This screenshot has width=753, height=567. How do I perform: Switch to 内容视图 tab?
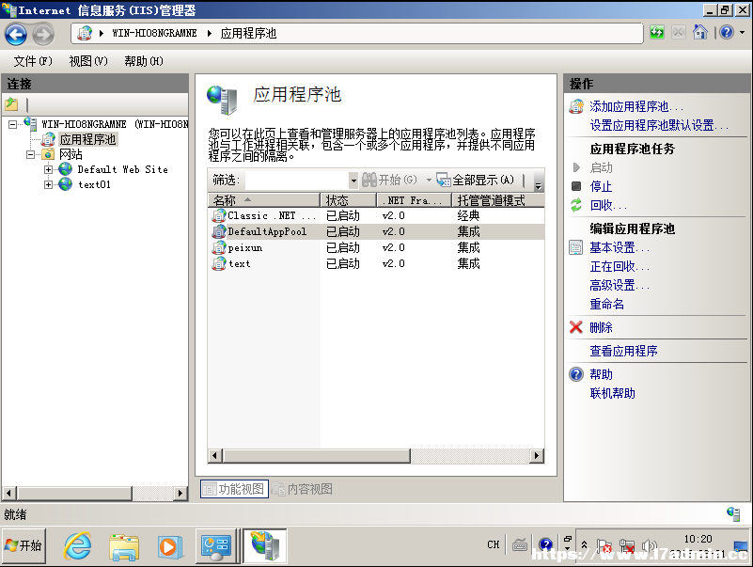click(x=303, y=489)
